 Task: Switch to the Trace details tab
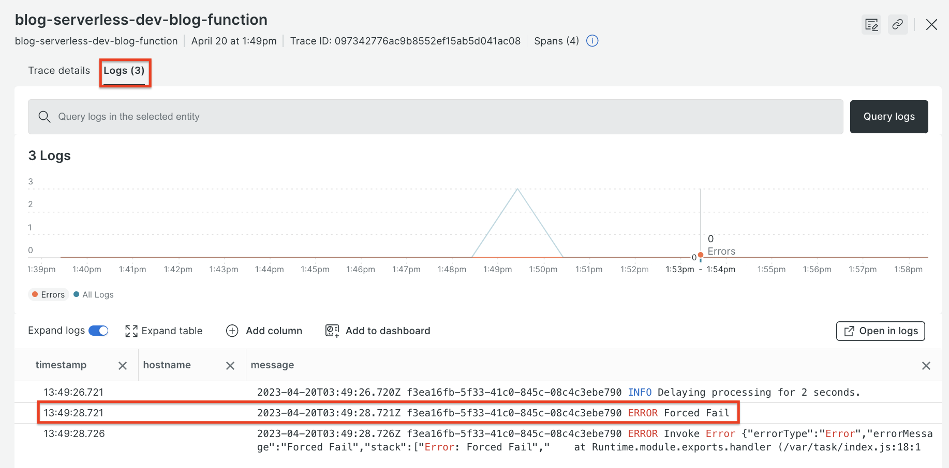58,70
